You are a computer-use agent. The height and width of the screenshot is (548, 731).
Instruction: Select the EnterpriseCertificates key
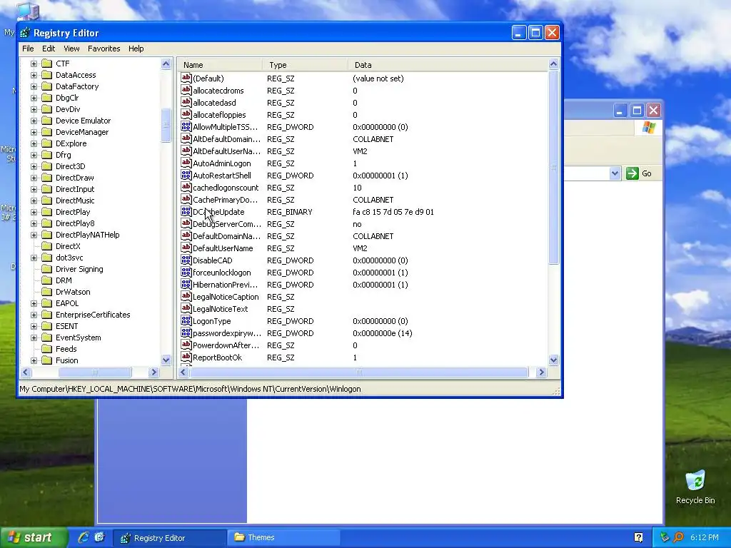[x=93, y=315]
